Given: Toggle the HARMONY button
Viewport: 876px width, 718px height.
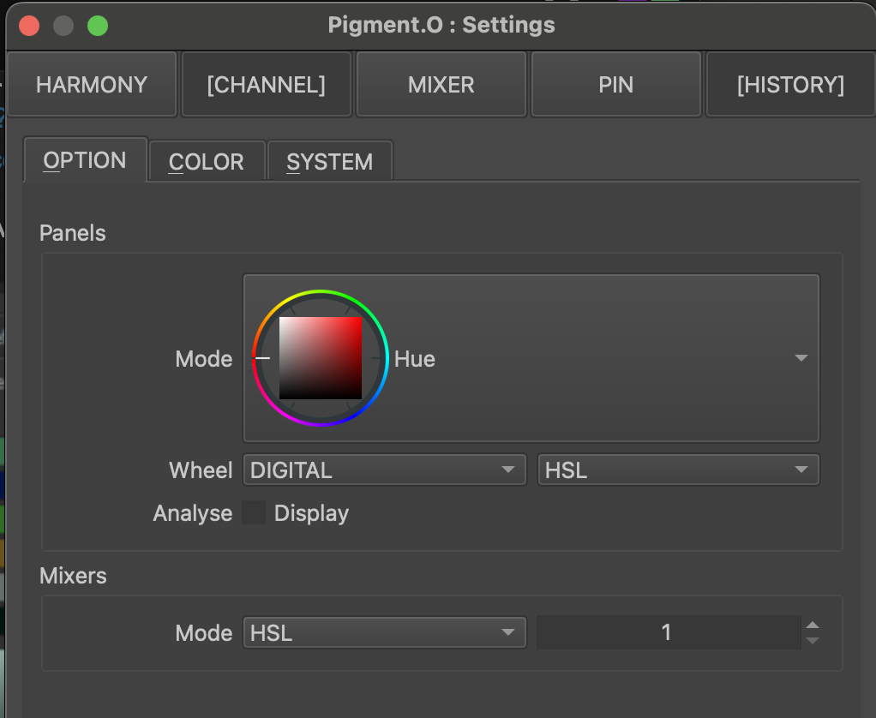Looking at the screenshot, I should point(92,85).
